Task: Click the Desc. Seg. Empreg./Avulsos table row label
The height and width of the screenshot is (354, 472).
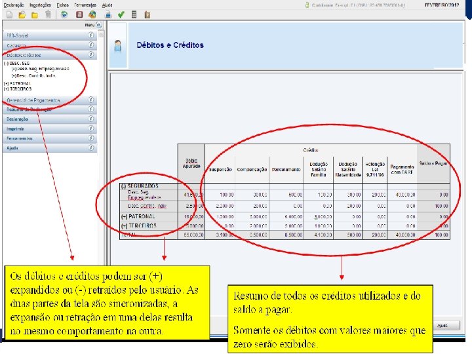Action: 144,195
